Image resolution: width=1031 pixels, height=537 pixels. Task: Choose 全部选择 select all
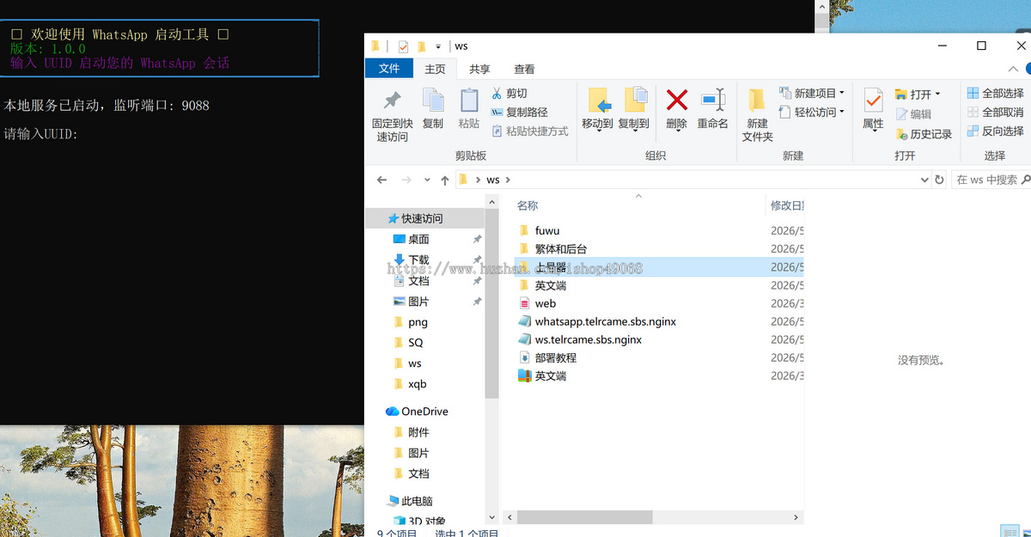[x=995, y=93]
